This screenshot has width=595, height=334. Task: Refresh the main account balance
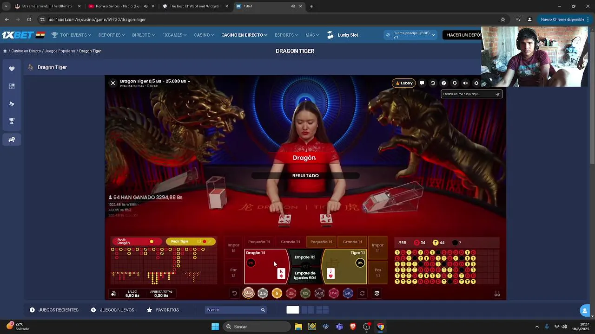(388, 35)
